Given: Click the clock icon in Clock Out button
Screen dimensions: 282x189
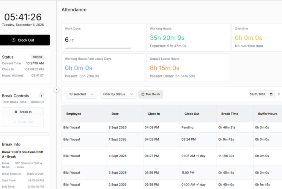Looking at the screenshot, I should pos(13,40).
